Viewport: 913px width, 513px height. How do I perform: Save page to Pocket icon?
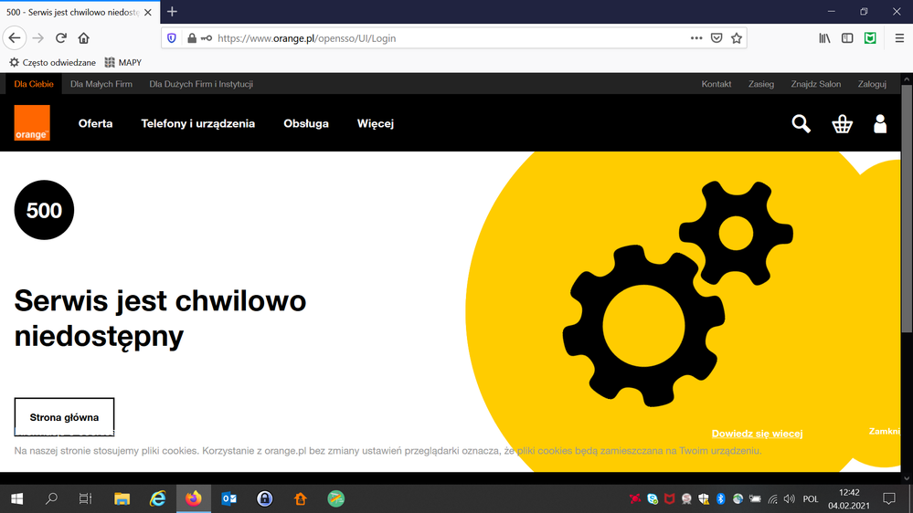point(717,38)
